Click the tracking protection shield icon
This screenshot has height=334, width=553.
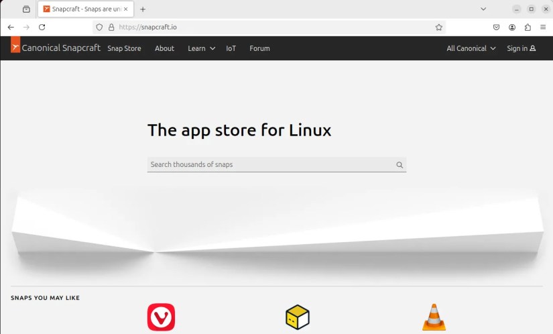tap(99, 27)
